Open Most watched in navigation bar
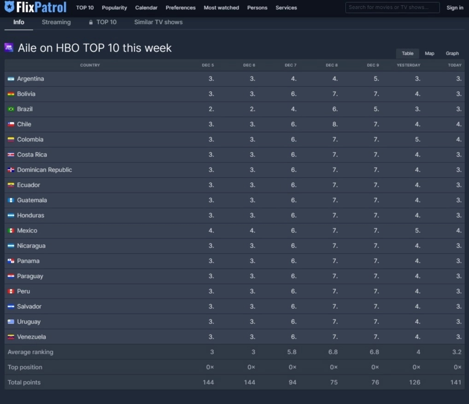This screenshot has width=469, height=404. click(221, 8)
